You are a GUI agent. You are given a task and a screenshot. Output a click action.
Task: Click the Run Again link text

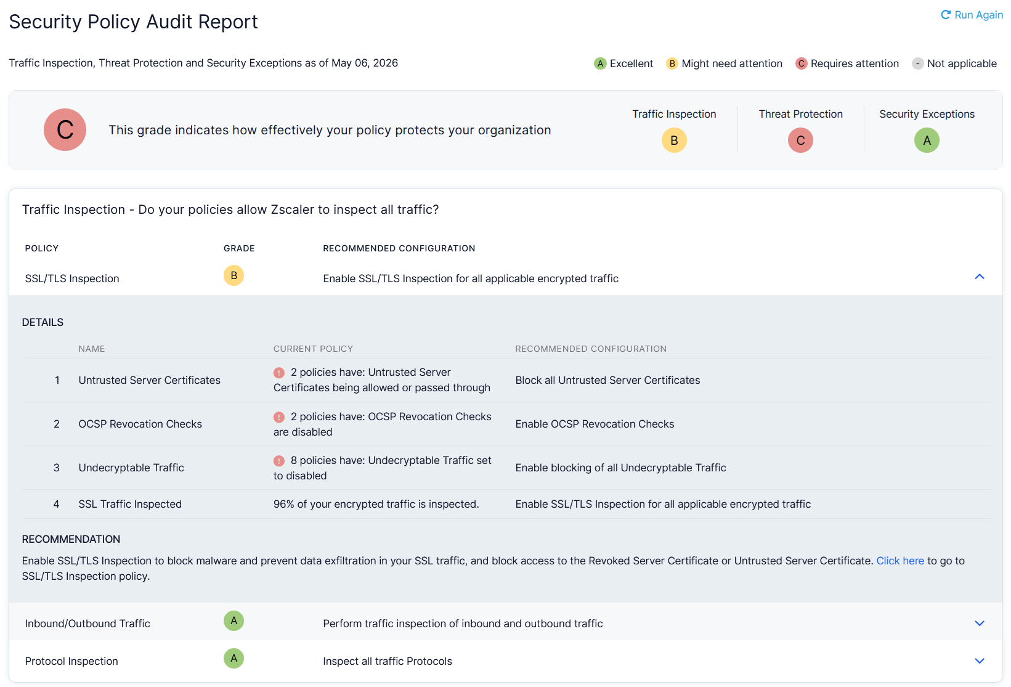tap(978, 15)
